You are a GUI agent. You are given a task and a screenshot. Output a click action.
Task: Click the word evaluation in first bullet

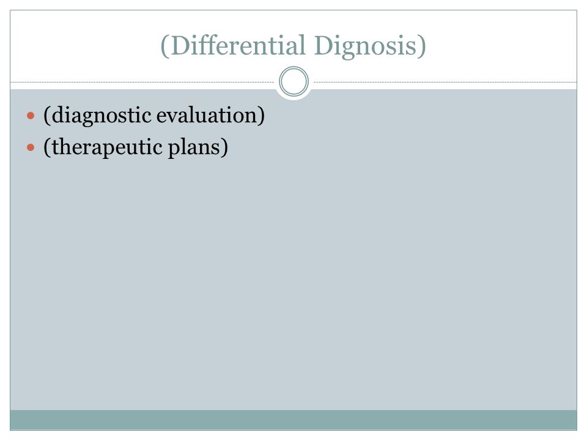coord(206,115)
